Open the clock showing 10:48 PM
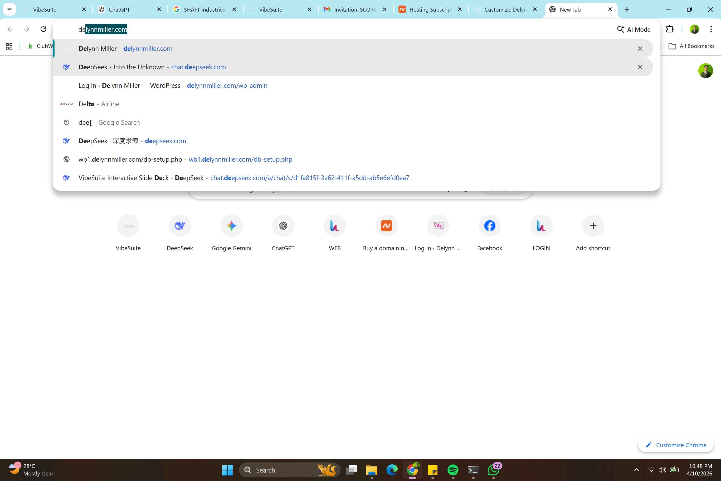The width and height of the screenshot is (721, 481). pos(699,470)
